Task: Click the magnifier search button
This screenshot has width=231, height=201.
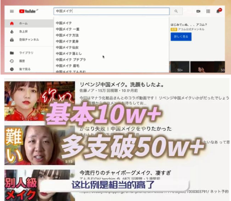Action: (176, 11)
